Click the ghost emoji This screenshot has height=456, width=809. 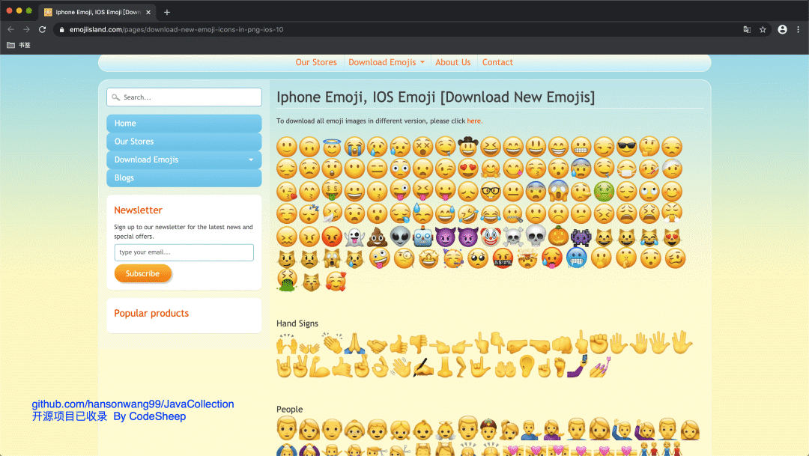[x=354, y=237]
